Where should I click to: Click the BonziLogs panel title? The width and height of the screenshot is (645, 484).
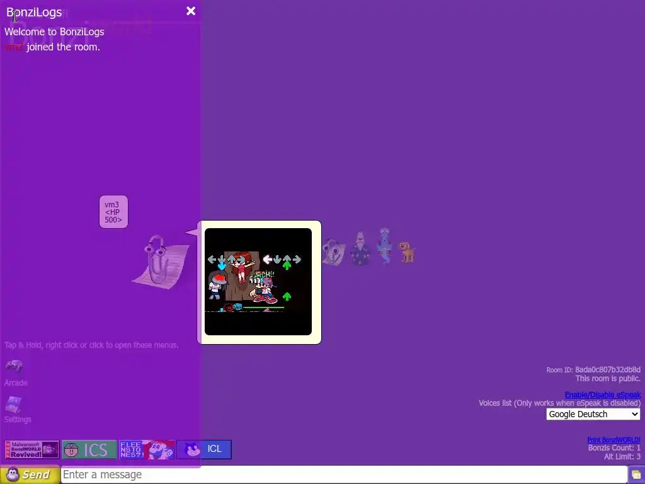34,13
